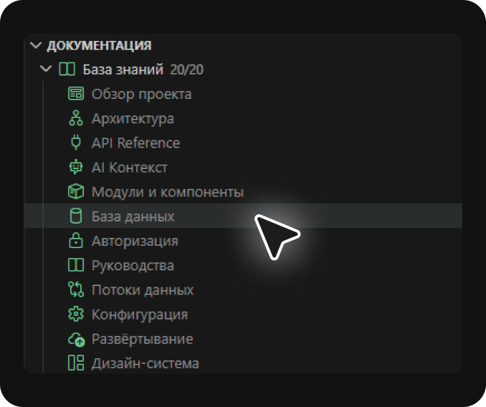Viewport: 486px width, 407px height.
Task: Click the Дизайн-система layout icon
Action: tap(75, 363)
